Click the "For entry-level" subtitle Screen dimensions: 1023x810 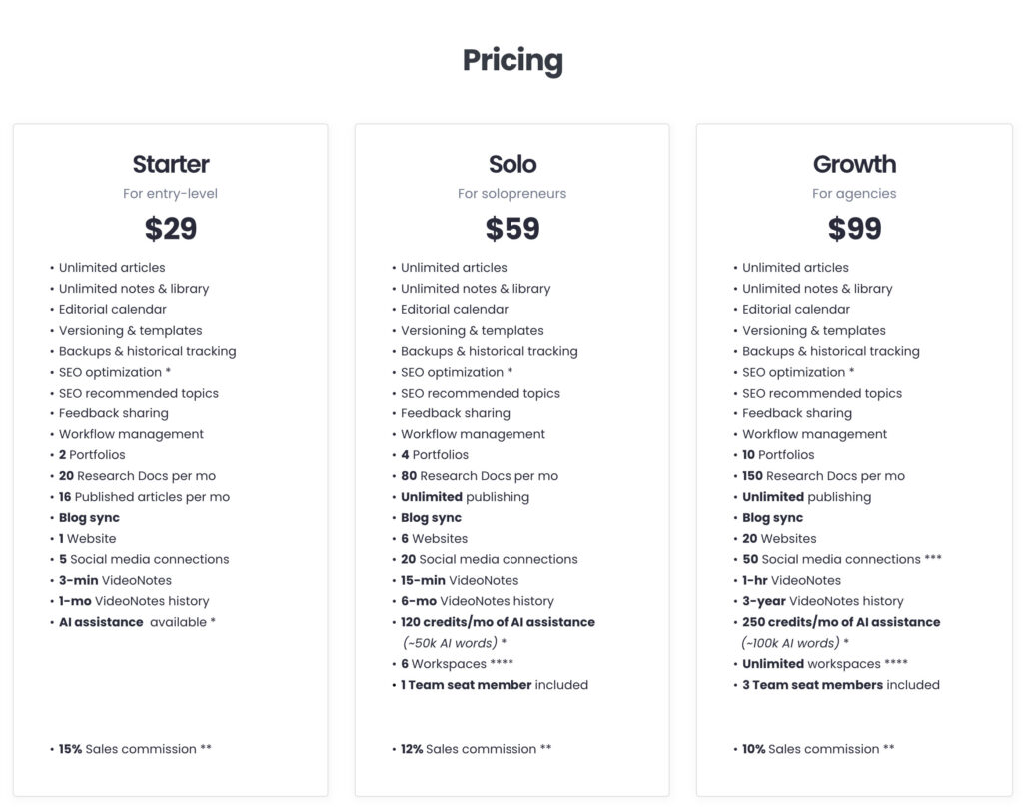click(x=171, y=194)
